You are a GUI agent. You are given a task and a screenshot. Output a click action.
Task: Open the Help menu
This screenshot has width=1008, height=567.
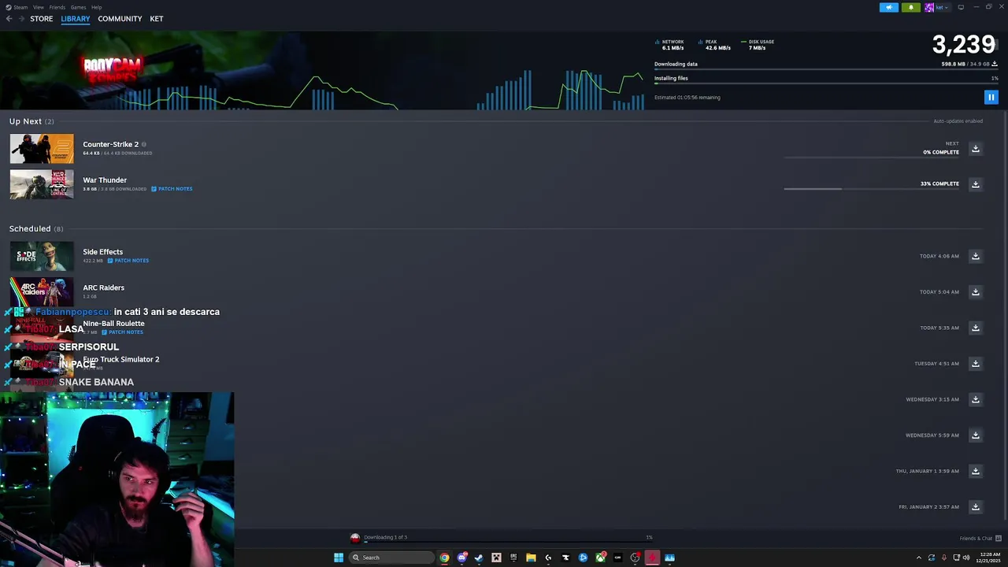click(96, 7)
